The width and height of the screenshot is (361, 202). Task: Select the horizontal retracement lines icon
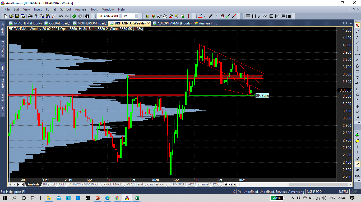248,16
